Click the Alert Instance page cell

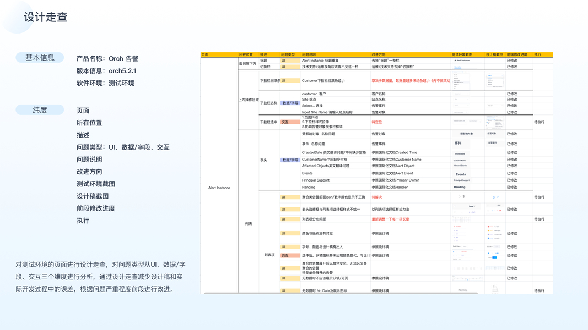pos(219,188)
